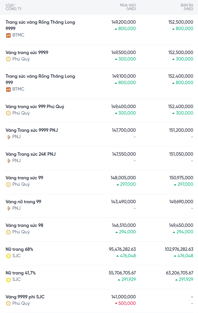The image size is (198, 313).
Task: Click PNJ logo under Vàng Trang sức 24K PNJ
Action: point(8,161)
